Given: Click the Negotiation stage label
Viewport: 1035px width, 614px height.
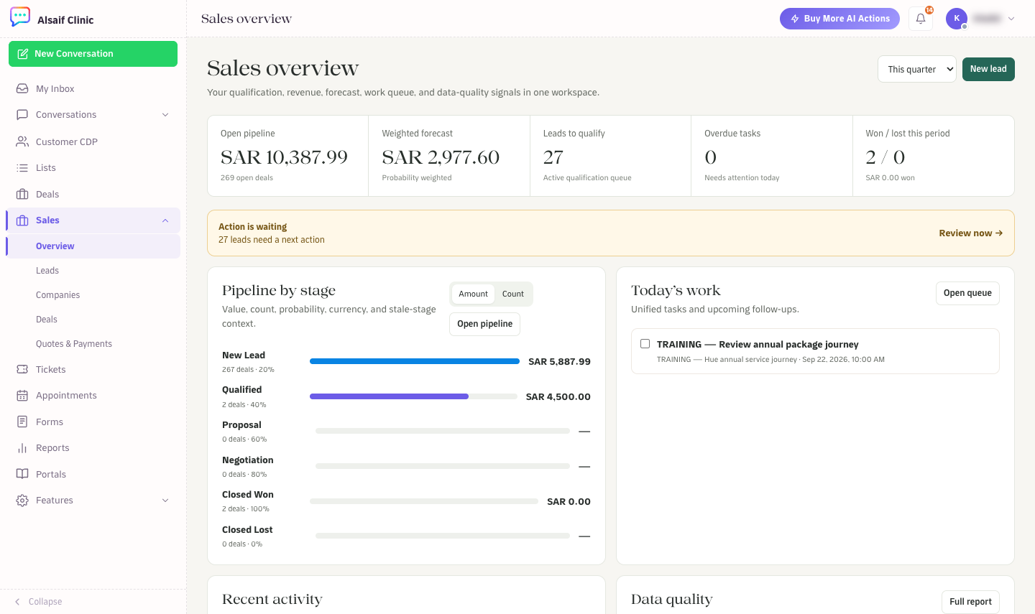Looking at the screenshot, I should pos(248,460).
